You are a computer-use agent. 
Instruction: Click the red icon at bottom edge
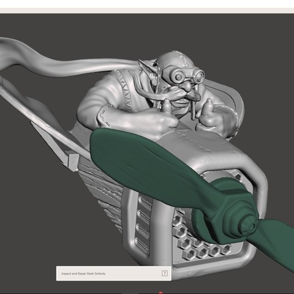[x=160, y=293]
